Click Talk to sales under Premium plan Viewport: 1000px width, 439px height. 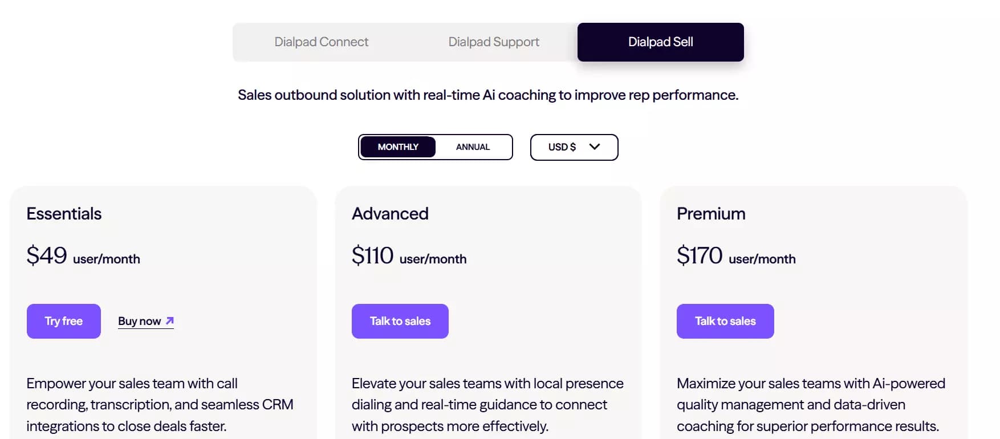(x=725, y=320)
